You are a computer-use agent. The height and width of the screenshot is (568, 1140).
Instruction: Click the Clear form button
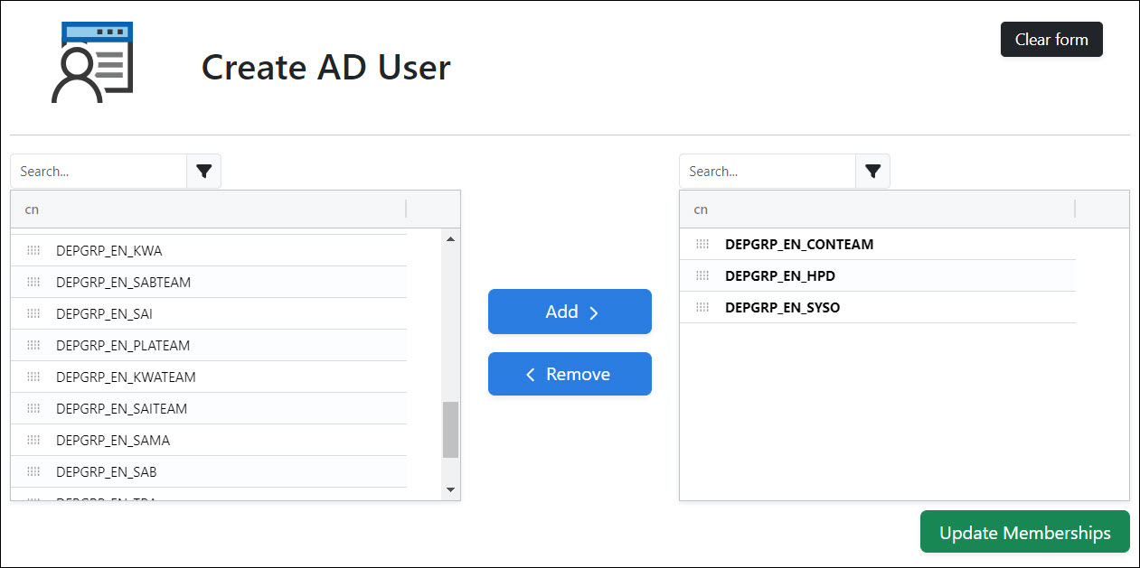1050,40
